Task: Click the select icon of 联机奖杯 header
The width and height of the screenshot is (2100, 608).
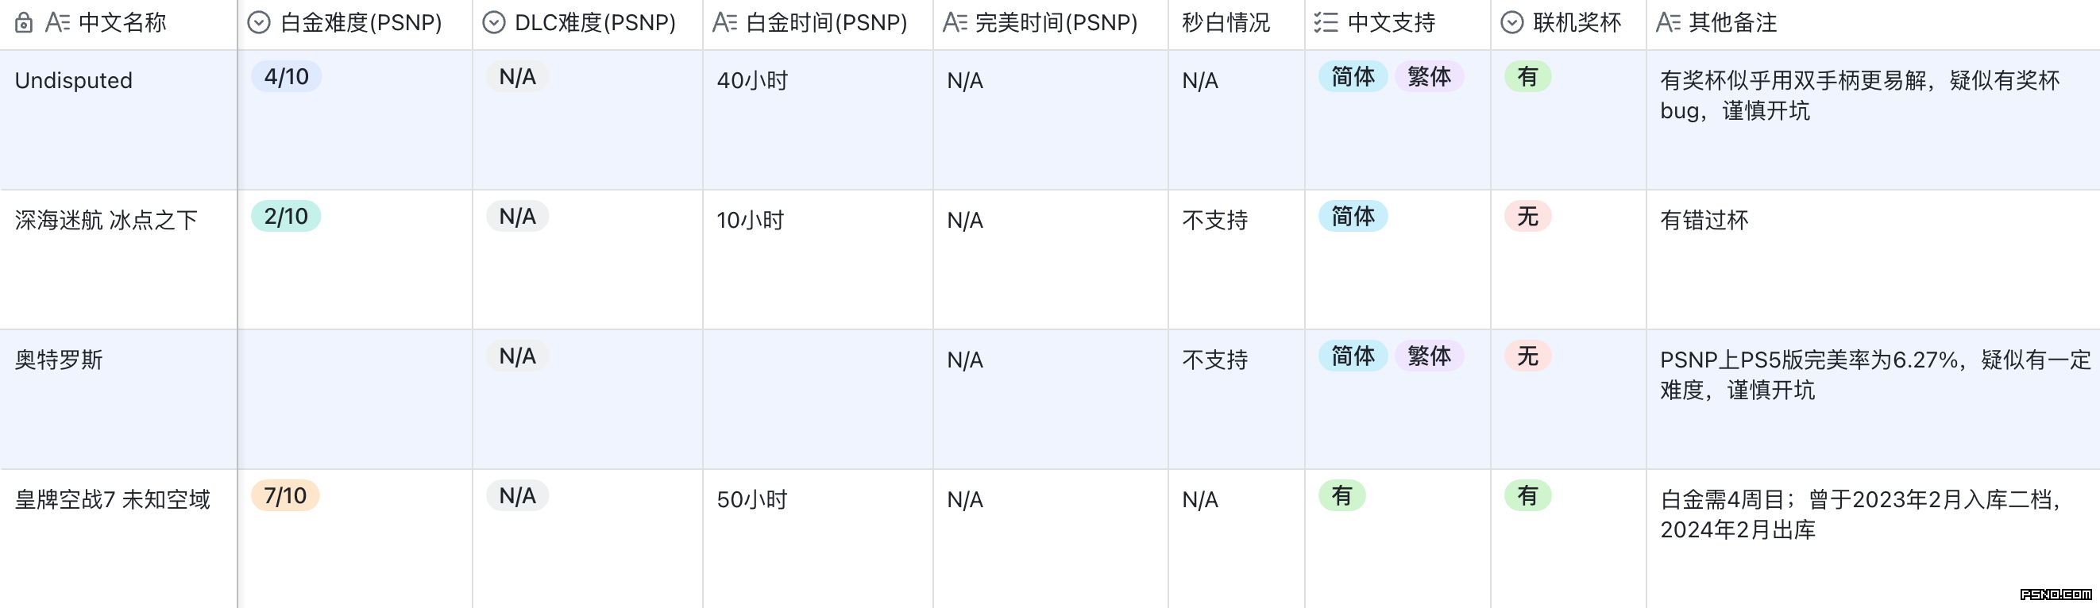Action: point(1511,23)
